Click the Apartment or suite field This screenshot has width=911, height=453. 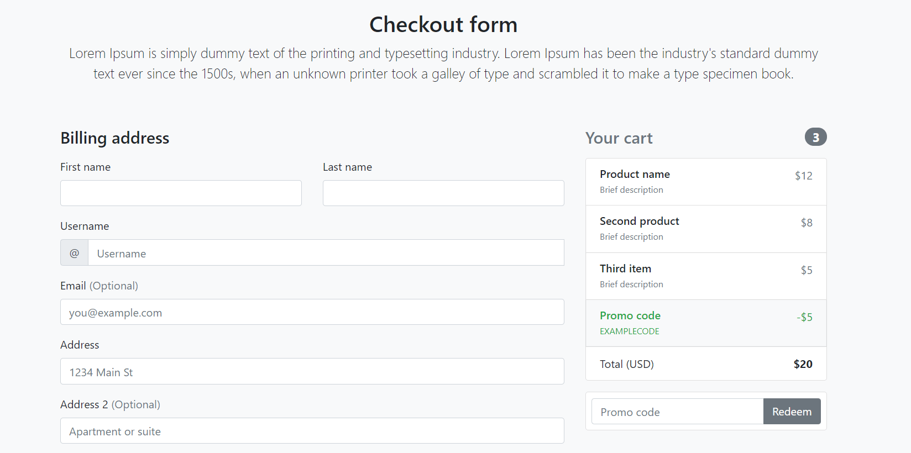(x=312, y=431)
